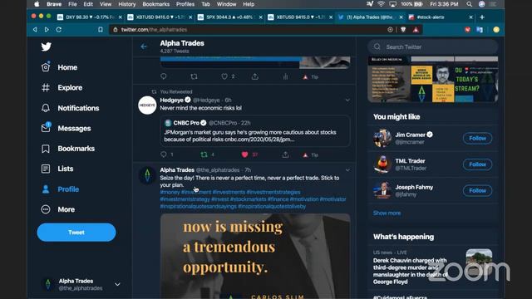The width and height of the screenshot is (532, 299).
Task: Share the top partially visible tweet
Action: (255, 76)
